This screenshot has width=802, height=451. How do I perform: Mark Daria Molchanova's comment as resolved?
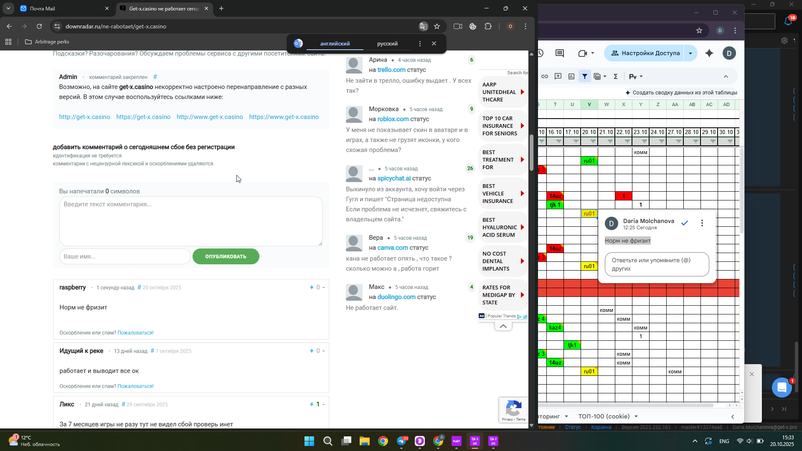684,223
